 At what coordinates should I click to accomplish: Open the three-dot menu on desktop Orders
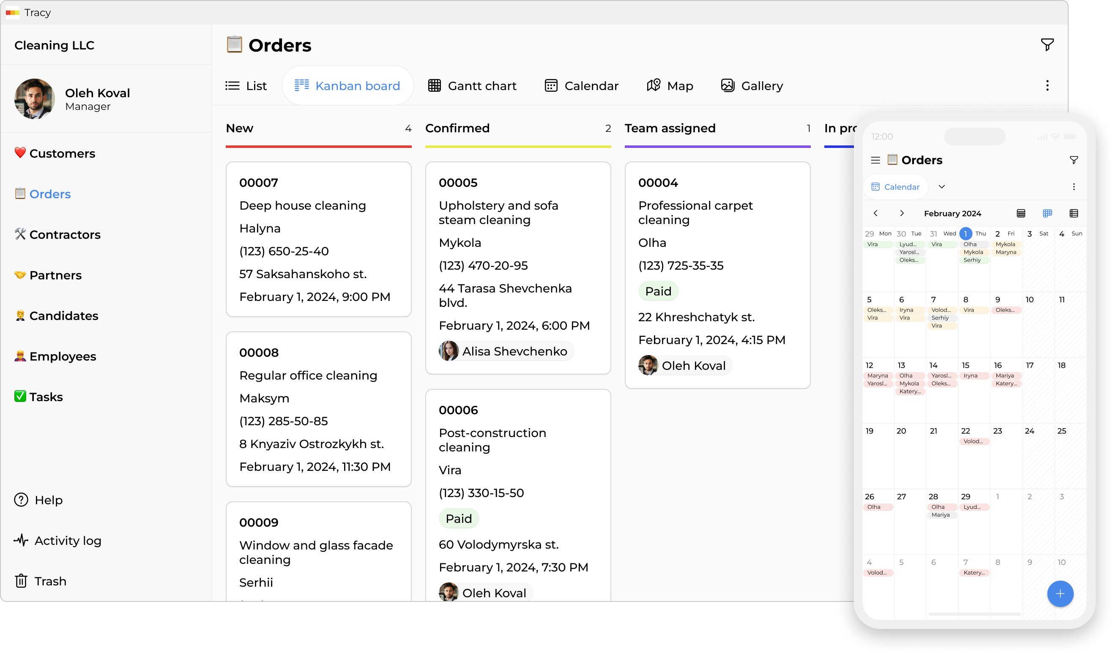point(1047,85)
